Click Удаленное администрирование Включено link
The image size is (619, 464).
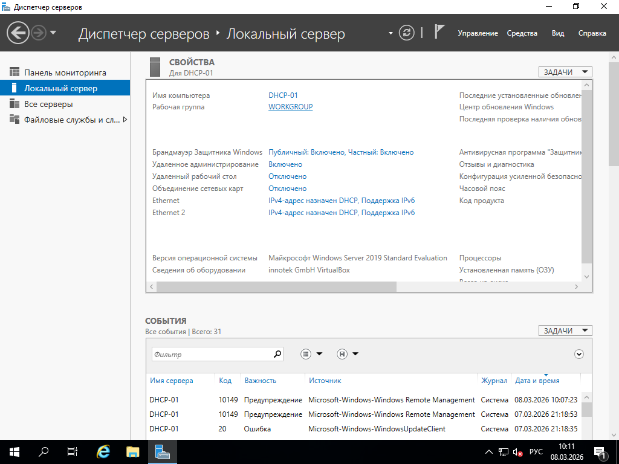click(285, 164)
